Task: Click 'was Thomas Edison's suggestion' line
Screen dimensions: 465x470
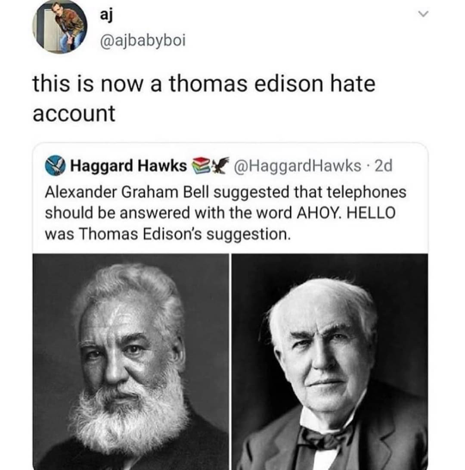Action: coord(168,234)
